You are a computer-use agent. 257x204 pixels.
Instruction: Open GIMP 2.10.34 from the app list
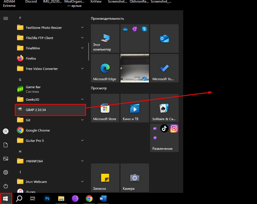50,110
